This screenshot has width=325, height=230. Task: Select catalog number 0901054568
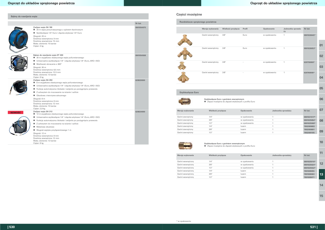(141, 55)
